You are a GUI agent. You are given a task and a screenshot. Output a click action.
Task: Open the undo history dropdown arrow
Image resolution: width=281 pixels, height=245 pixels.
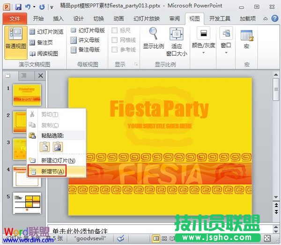tap(34, 7)
